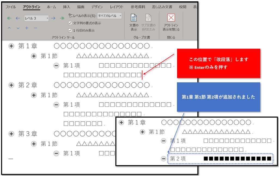Close outline view with アウトライン表示を閉じる

pyautogui.click(x=171, y=20)
